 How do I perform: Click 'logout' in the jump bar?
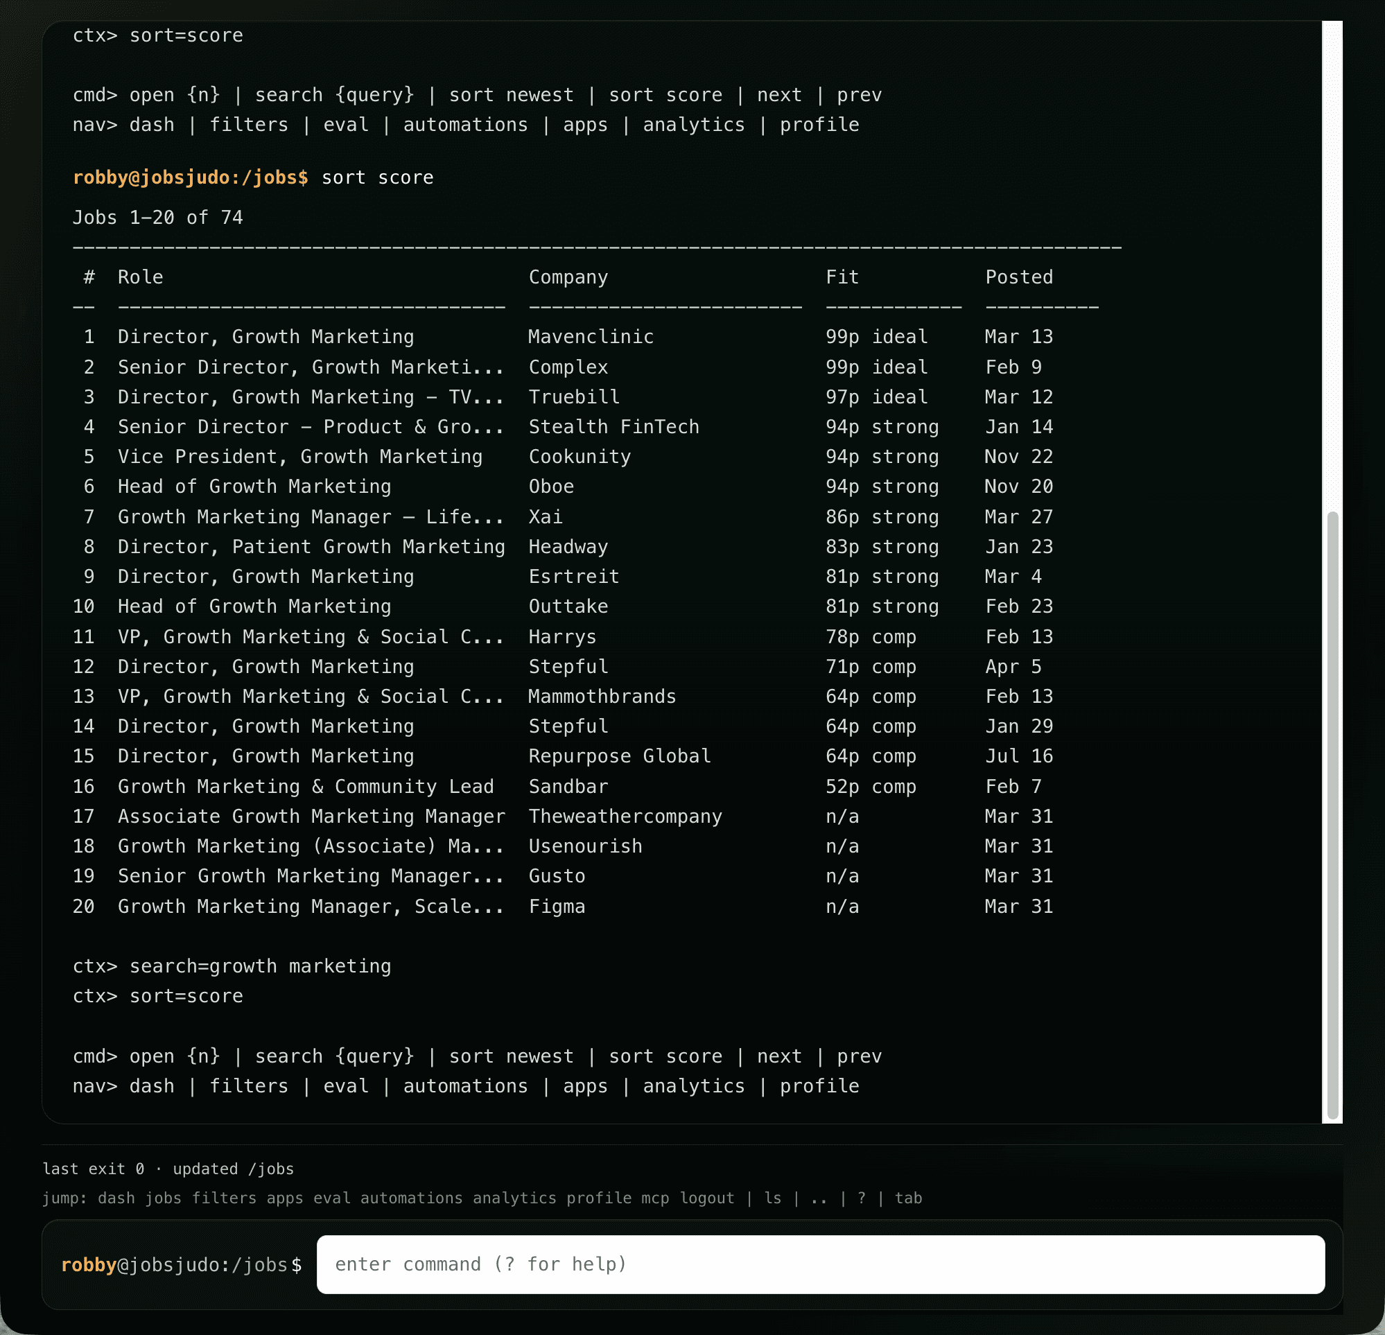(707, 1198)
